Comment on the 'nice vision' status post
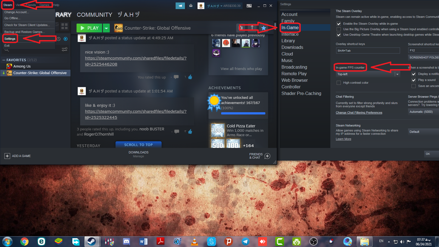Screen dimensions: 439x247 click(x=176, y=77)
